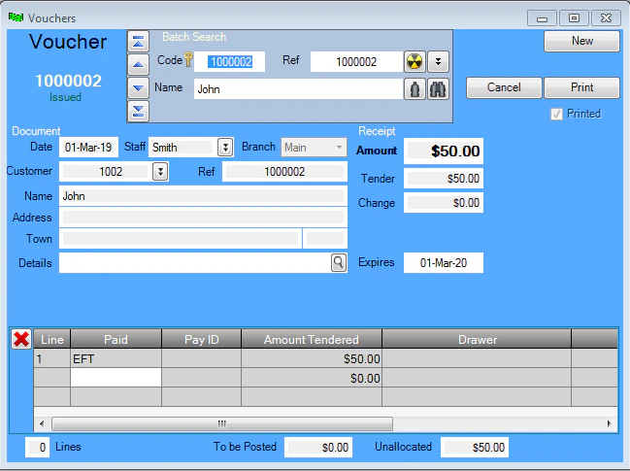Click the Change field $0.00

(x=444, y=203)
